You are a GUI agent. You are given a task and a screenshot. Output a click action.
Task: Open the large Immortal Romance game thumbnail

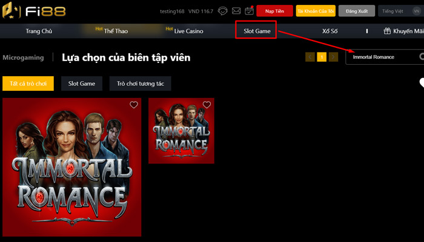(x=71, y=167)
